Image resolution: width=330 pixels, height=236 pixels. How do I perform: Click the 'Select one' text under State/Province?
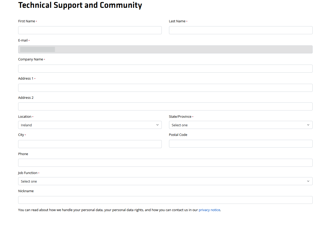point(179,125)
